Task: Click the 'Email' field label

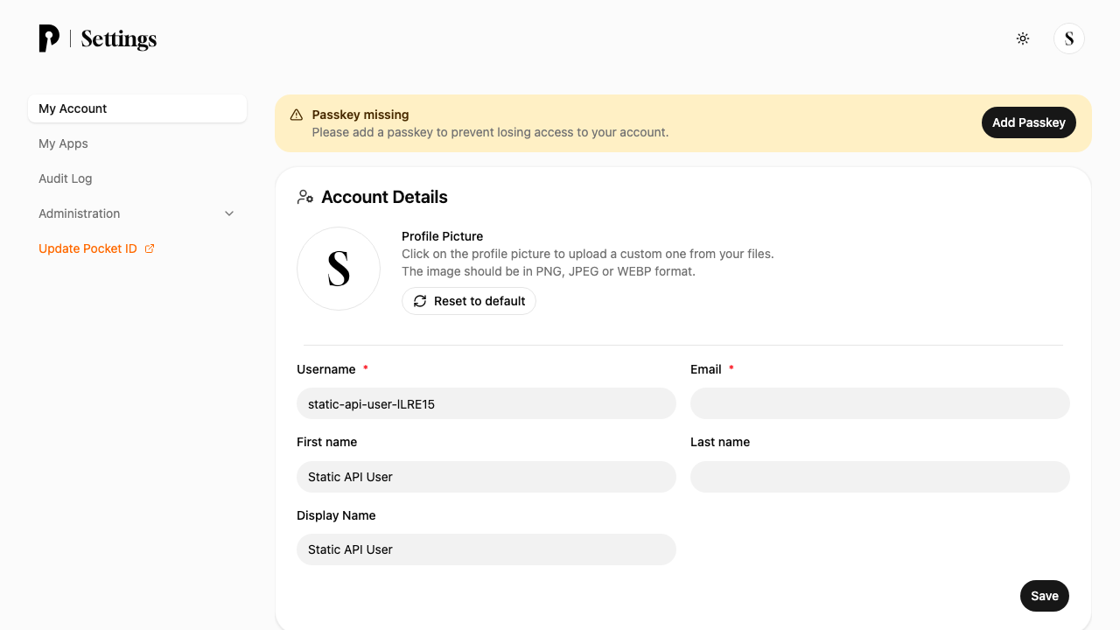Action: tap(706, 369)
